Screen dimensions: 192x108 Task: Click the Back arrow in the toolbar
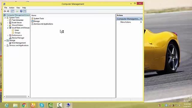click(5, 11)
